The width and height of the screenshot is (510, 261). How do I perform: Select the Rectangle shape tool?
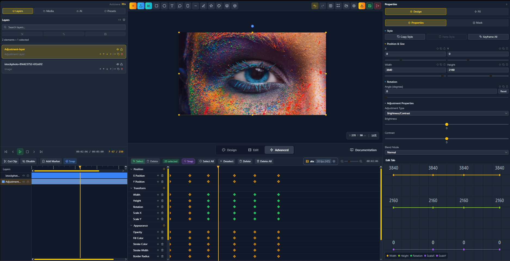point(156,6)
